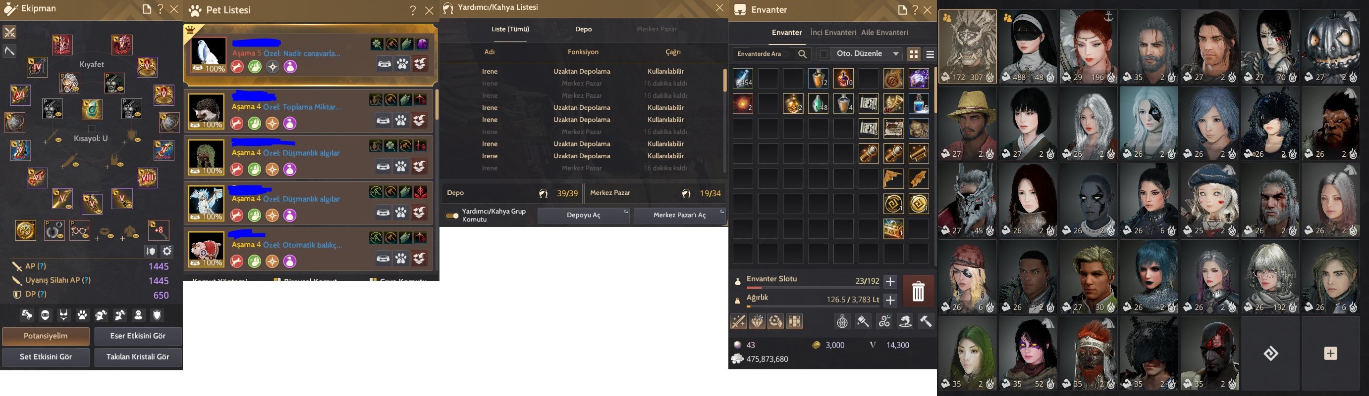The width and height of the screenshot is (1369, 396).
Task: Expand inventory slots with plus button
Action: tap(890, 281)
